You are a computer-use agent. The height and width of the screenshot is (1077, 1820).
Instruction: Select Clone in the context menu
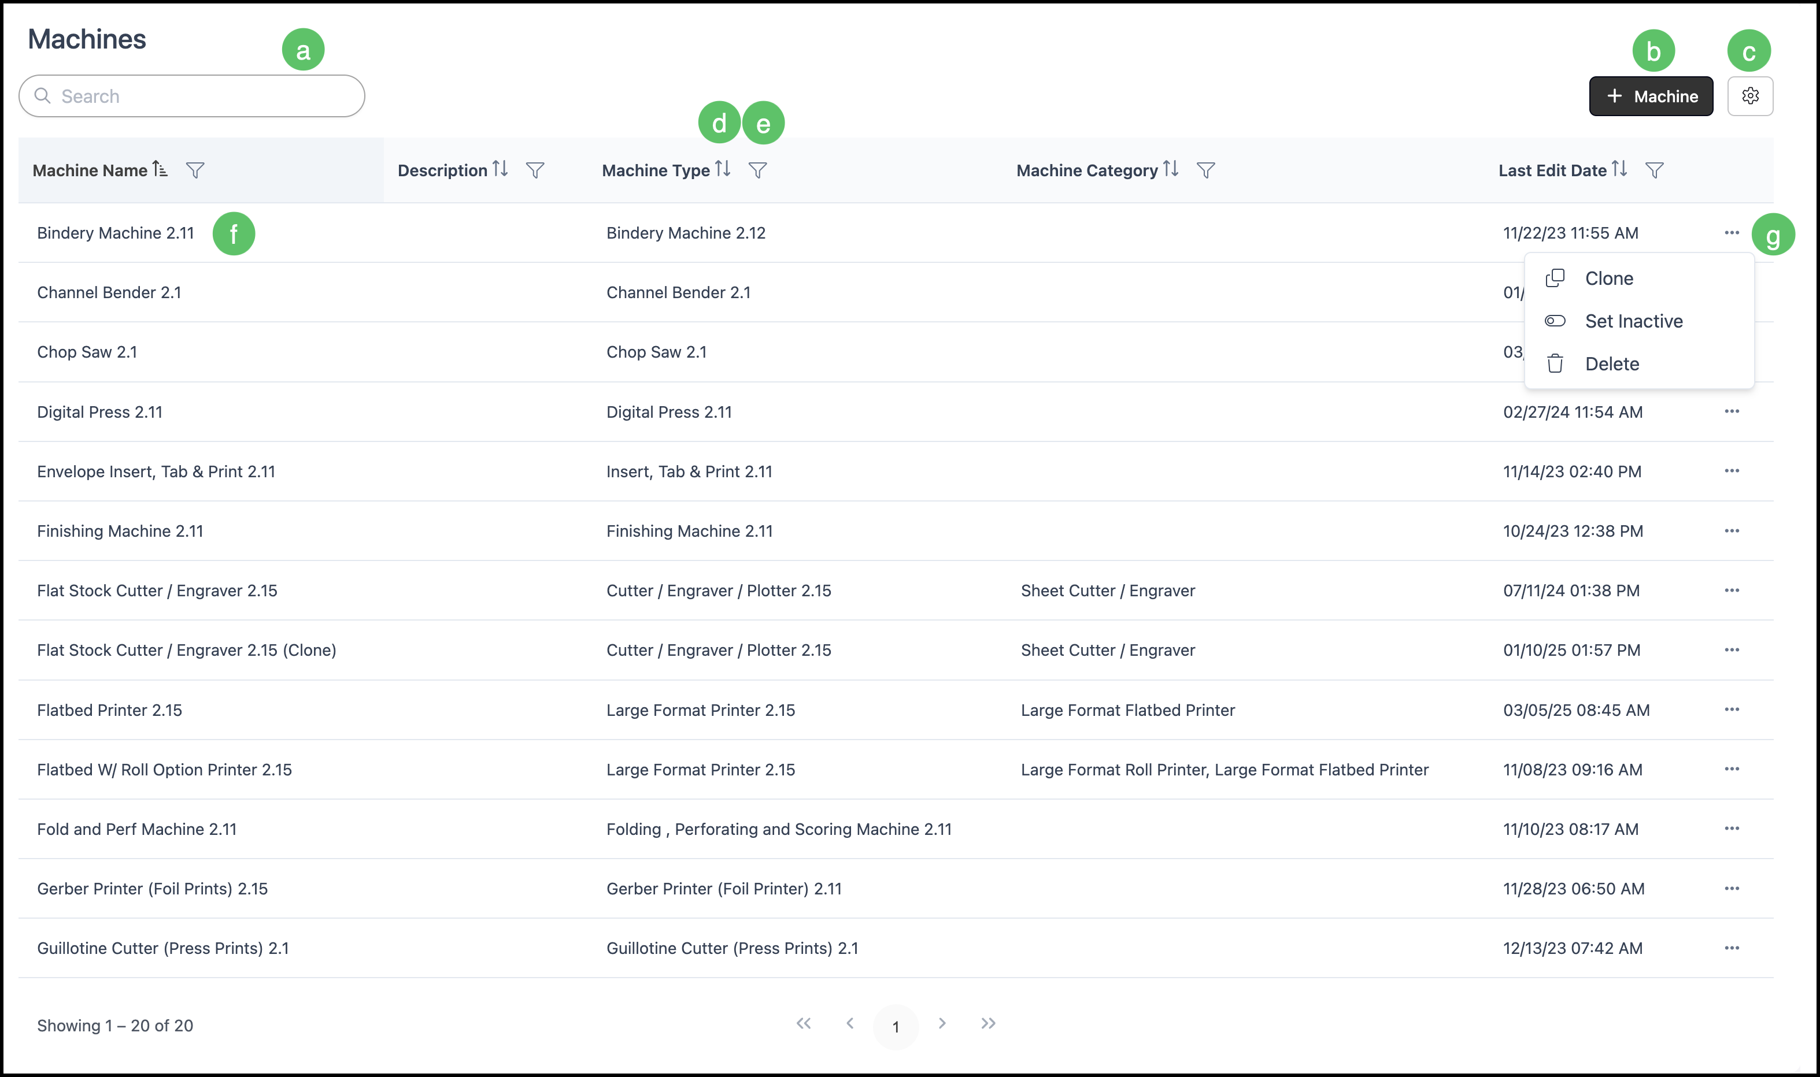[x=1608, y=278]
